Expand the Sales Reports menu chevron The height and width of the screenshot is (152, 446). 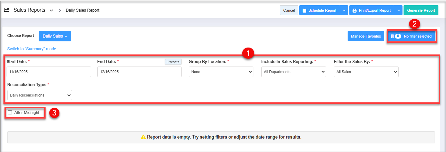coord(51,10)
